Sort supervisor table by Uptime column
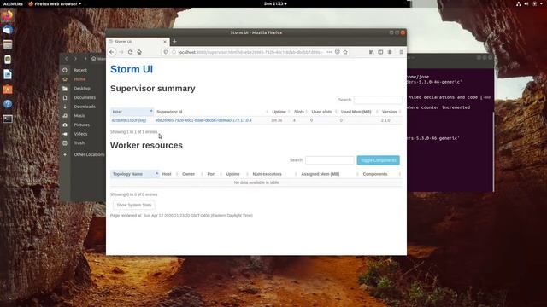Viewport: 547px width, 307px height. click(x=280, y=112)
